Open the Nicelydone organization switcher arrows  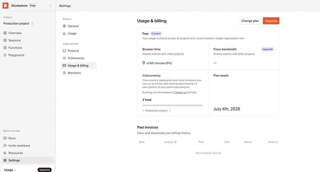point(50,6)
